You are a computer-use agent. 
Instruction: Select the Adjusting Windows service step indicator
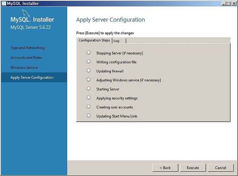[x=89, y=80]
